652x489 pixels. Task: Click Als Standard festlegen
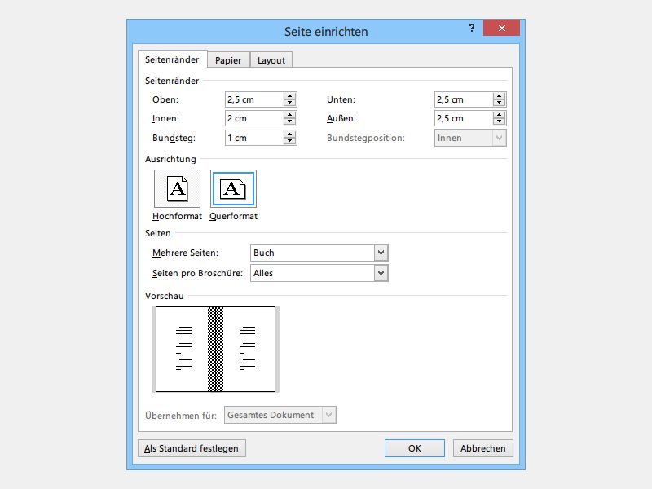click(x=192, y=448)
